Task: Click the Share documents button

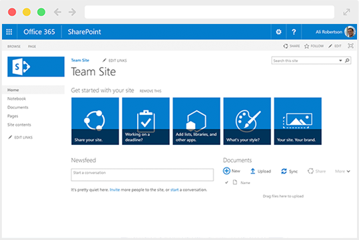Action: point(316,172)
